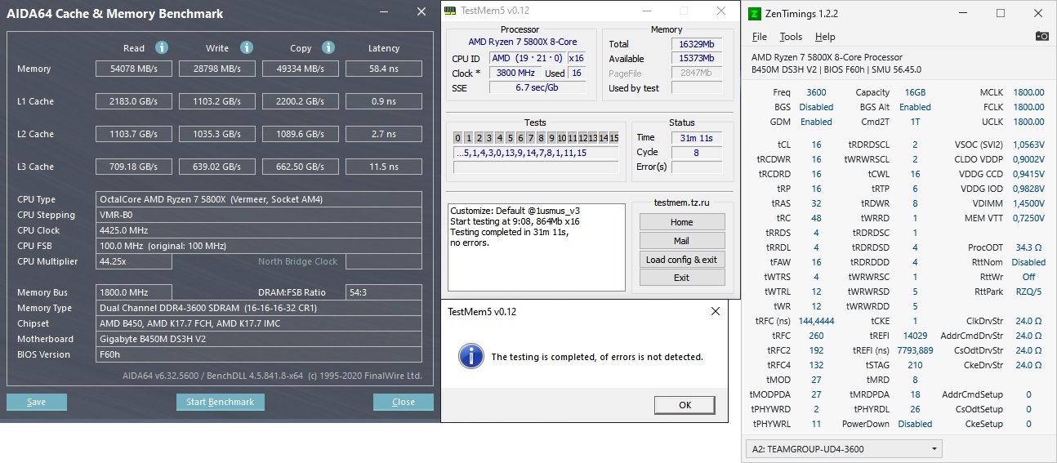Click Close button in AIDA64 benchmark
The width and height of the screenshot is (1057, 463).
[x=404, y=402]
